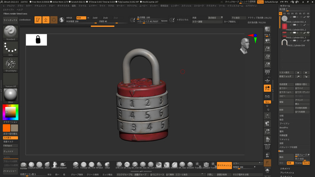Expand the ブーリアン section
Image resolution: width=315 pixels, height=177 pixels.
284,124
